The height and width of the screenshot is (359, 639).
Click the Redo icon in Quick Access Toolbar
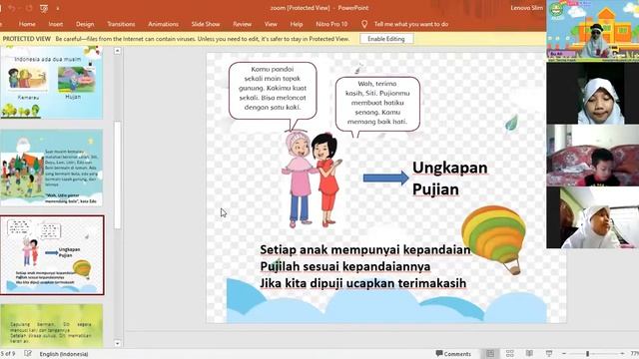pos(29,8)
